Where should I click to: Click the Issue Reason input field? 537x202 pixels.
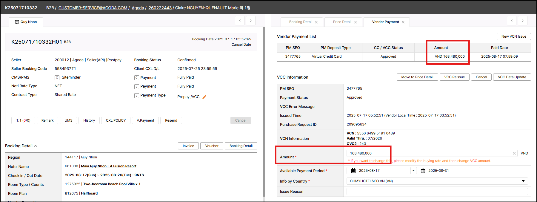(x=437, y=192)
